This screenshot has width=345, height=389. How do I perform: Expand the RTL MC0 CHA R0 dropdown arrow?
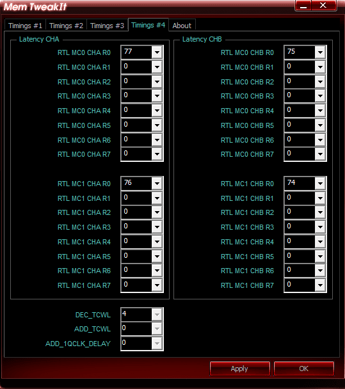[157, 52]
